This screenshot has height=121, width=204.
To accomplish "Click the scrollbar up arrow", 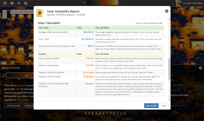I will click(x=169, y=19).
